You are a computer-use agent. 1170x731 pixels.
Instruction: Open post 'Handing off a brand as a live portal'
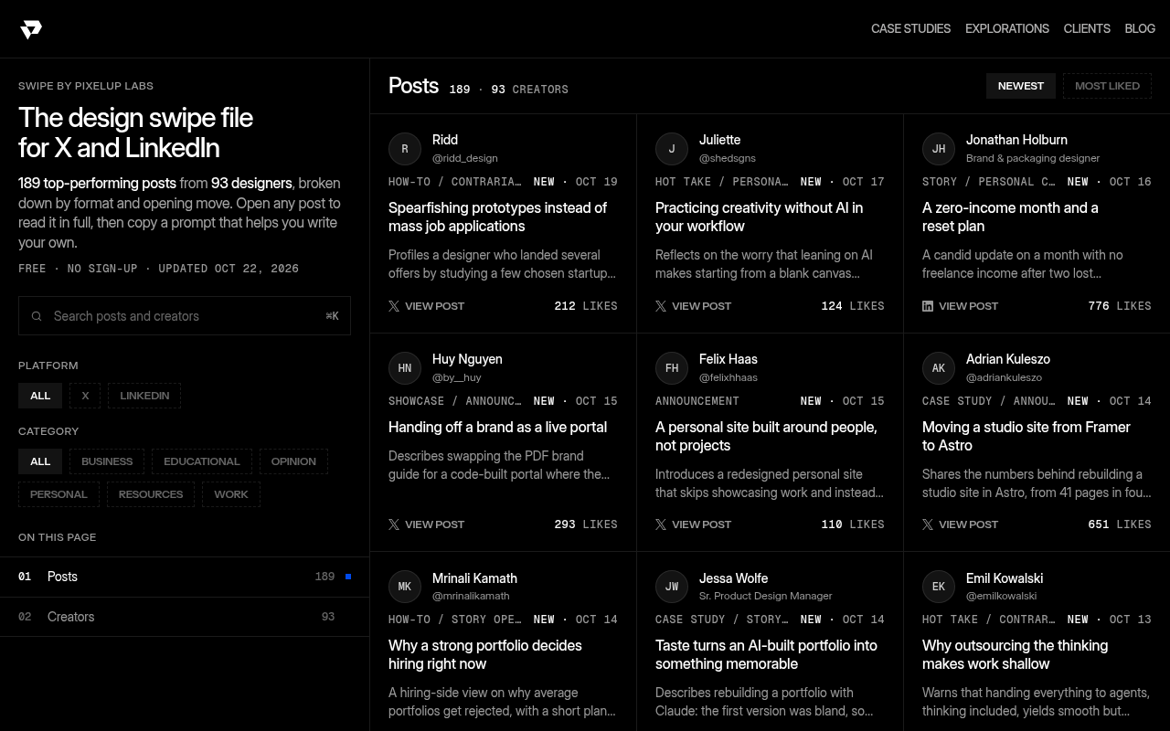coord(497,428)
